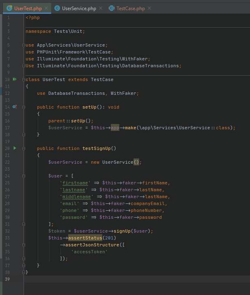
Task: Click the UserTest.php file type icon
Action: (x=9, y=8)
